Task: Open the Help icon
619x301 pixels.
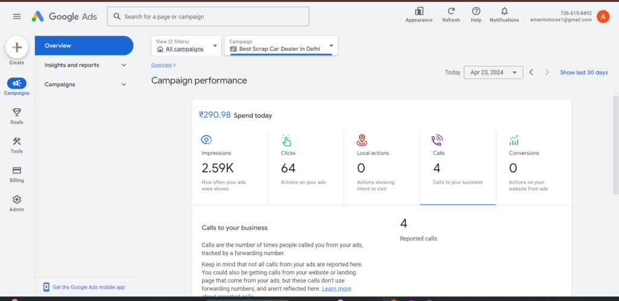Action: coord(476,14)
